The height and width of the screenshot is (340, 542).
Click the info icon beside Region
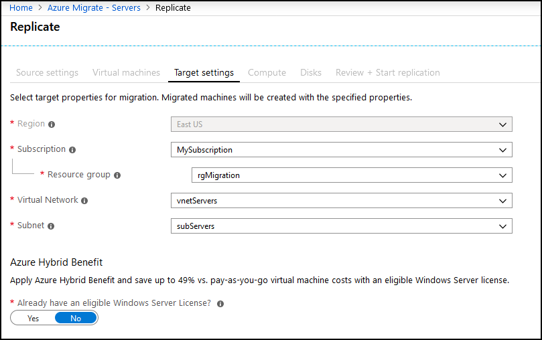[x=52, y=124]
